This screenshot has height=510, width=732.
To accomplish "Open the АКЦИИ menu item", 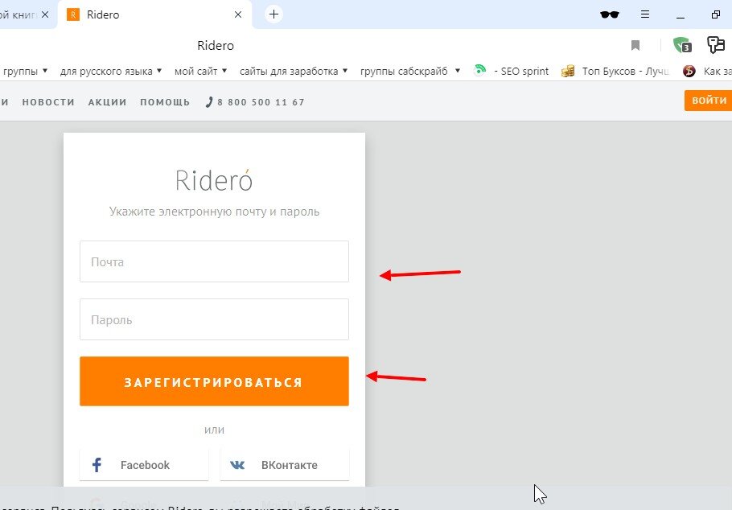I will click(x=107, y=102).
